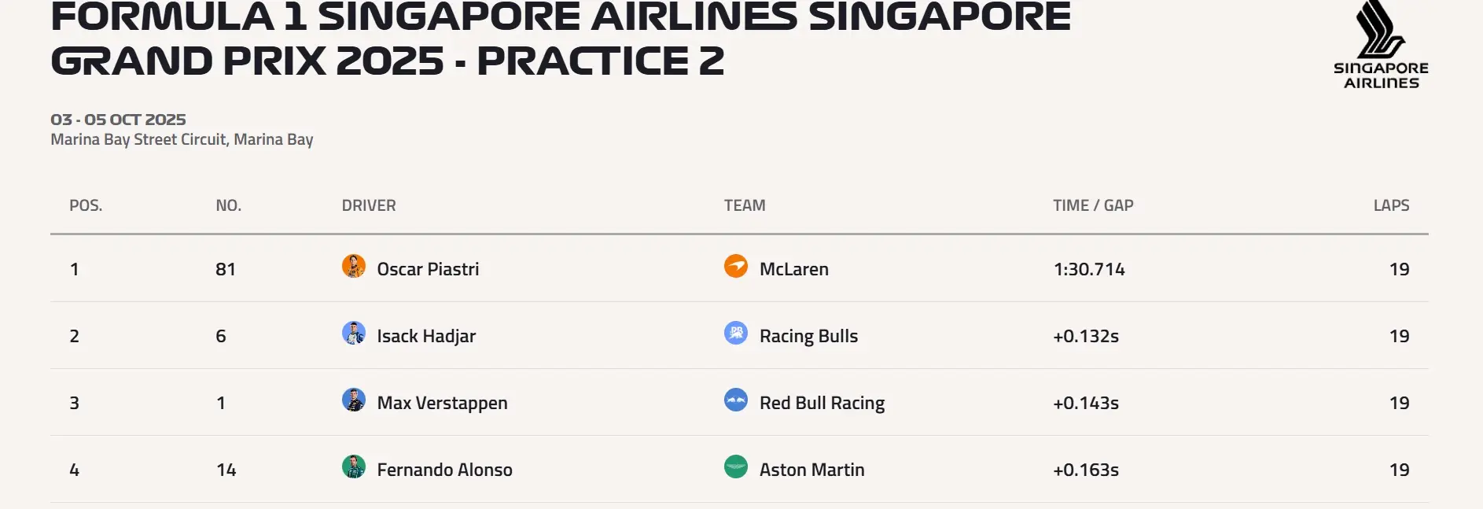Click the Red Bull Racing team logo
1483x509 pixels.
(x=736, y=400)
